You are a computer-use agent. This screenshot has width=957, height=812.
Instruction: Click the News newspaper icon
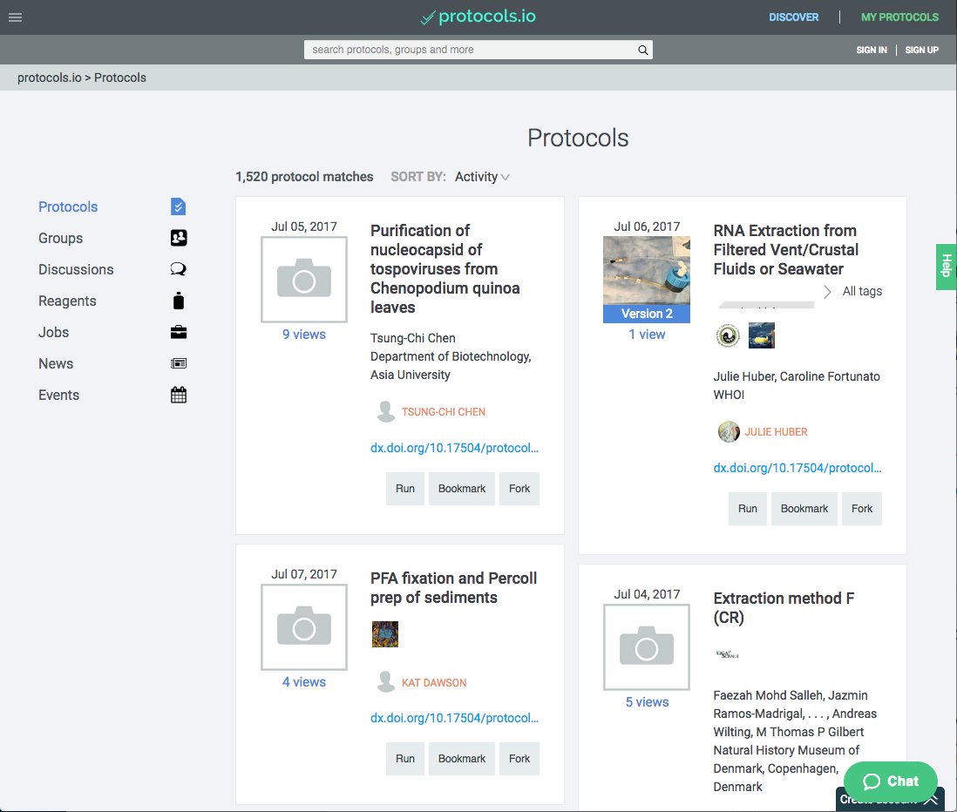click(x=178, y=363)
